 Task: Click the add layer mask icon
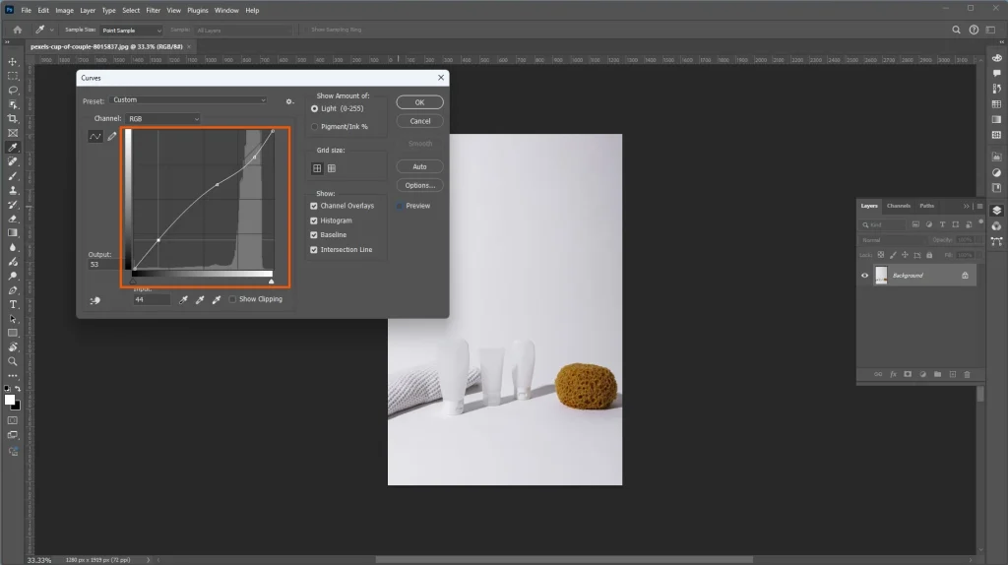coord(908,374)
